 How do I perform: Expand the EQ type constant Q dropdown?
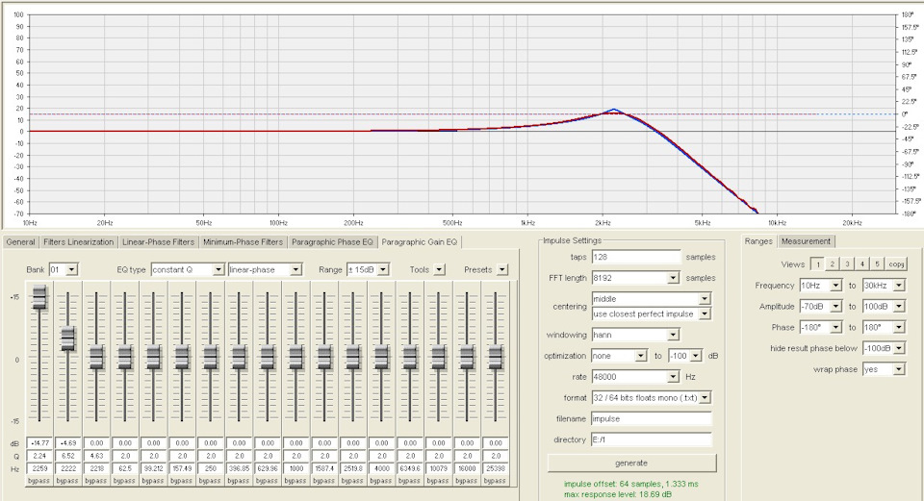tap(218, 269)
